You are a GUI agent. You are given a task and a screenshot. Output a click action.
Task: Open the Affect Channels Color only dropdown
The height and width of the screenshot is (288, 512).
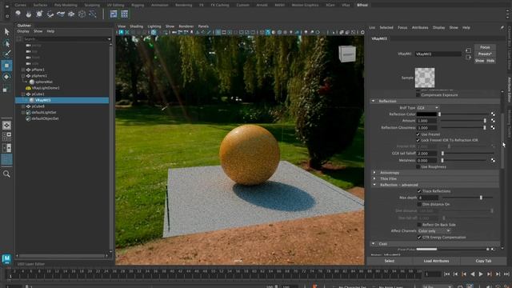point(434,231)
